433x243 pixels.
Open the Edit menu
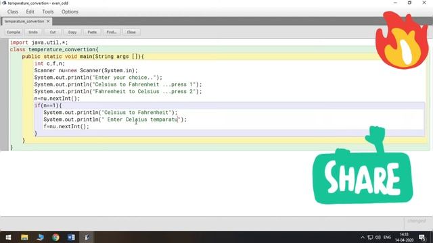tap(30, 11)
